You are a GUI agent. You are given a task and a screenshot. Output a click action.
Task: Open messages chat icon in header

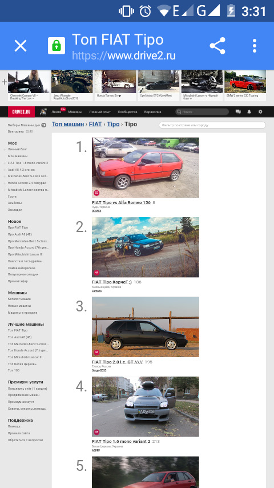pyautogui.click(x=238, y=112)
